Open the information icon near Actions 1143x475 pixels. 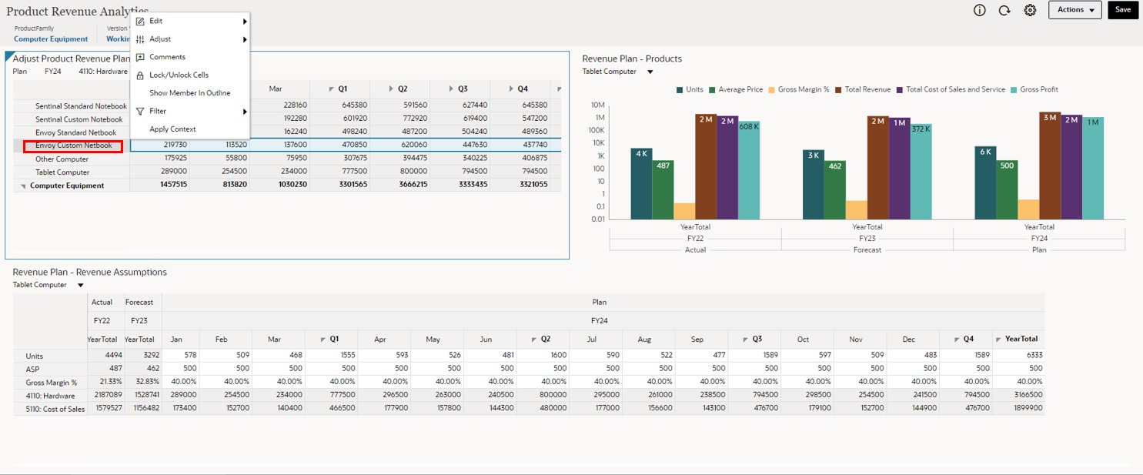980,10
